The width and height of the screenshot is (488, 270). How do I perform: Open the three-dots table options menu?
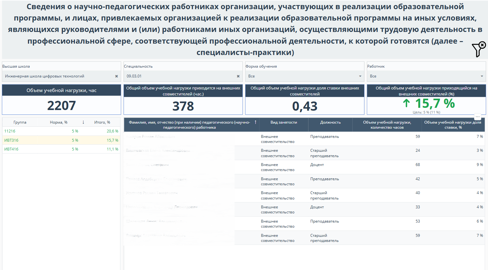click(x=478, y=117)
